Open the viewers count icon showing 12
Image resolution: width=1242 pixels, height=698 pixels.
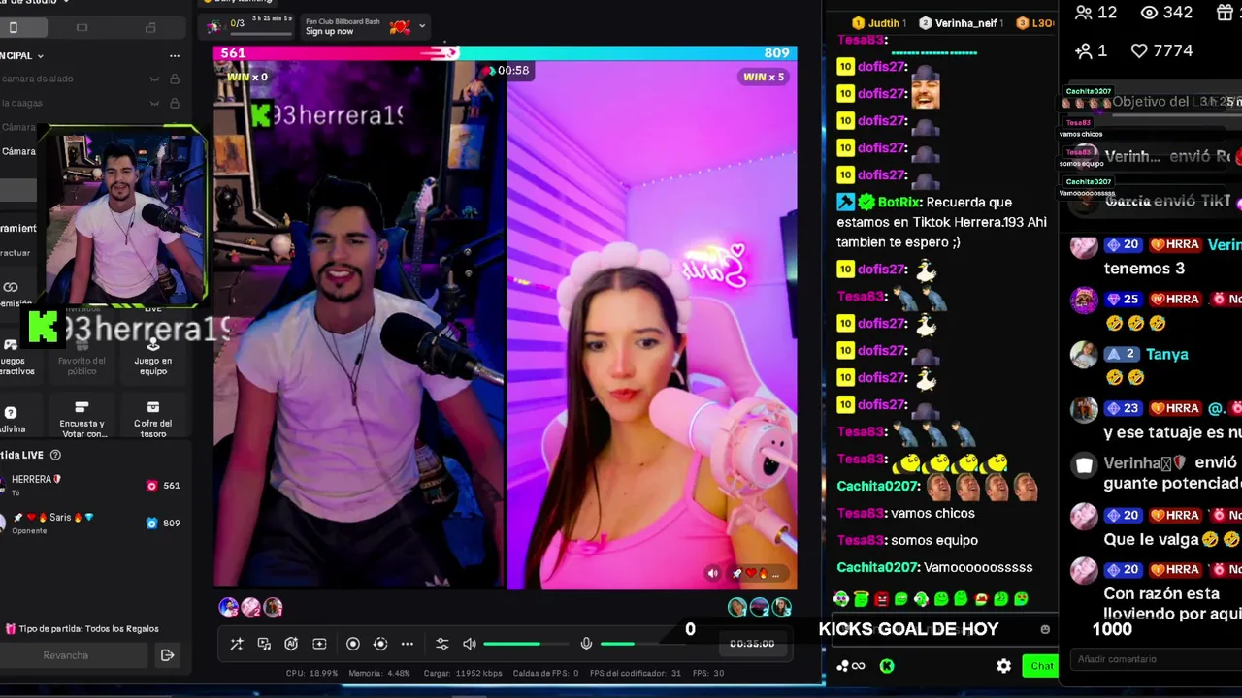[x=1084, y=13]
